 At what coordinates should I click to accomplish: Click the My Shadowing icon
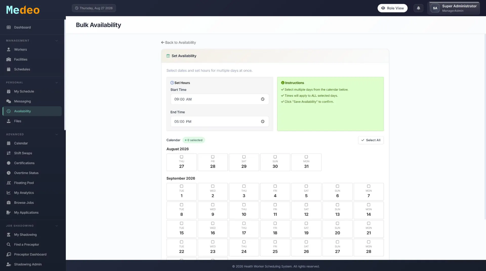tap(9, 235)
